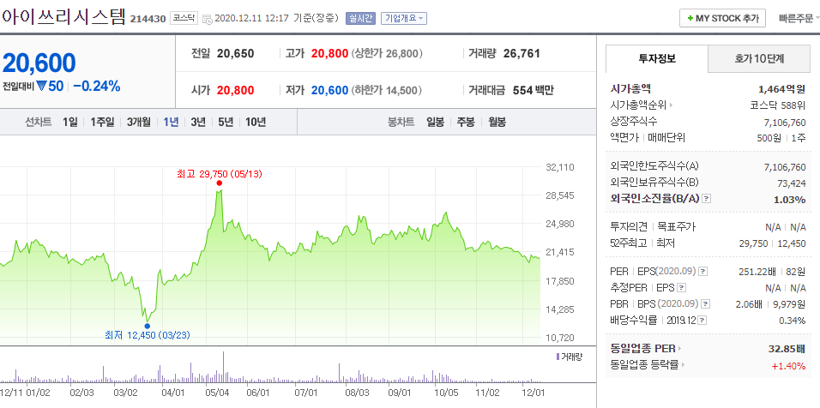Click the blue 최저 12,450 low marker
This screenshot has height=408, width=820.
(x=147, y=326)
